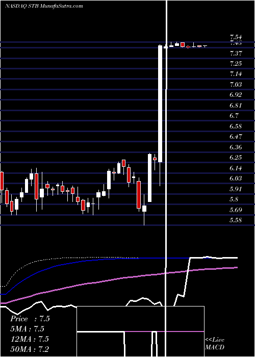
Task: Click the 6.81 price axis label
Action: point(236,106)
